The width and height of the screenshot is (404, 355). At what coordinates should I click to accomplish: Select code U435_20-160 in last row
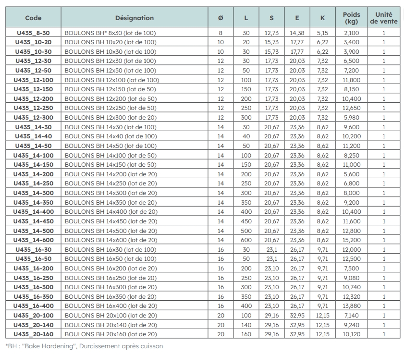(33, 334)
